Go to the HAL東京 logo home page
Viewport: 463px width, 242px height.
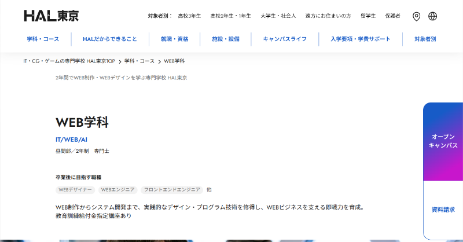52,16
